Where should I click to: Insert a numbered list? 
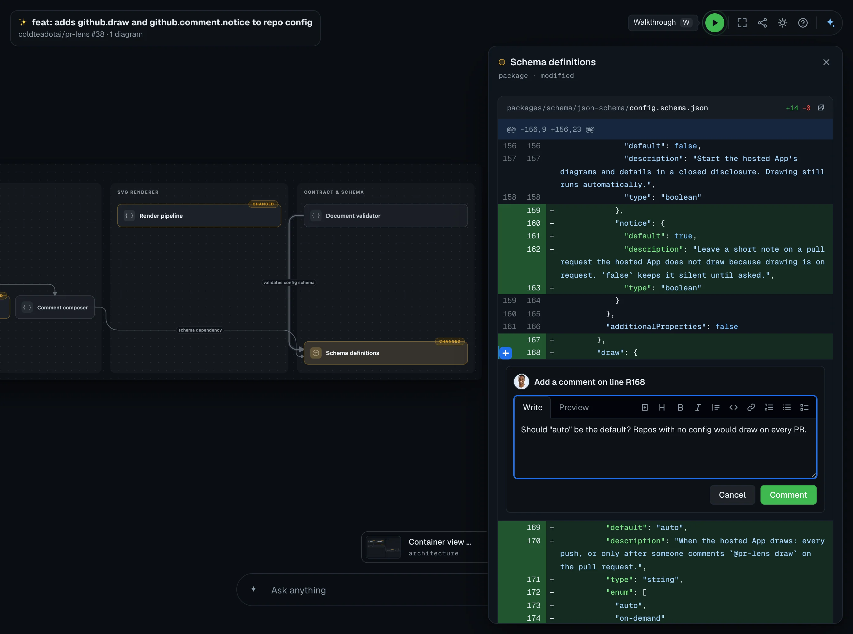pos(769,407)
